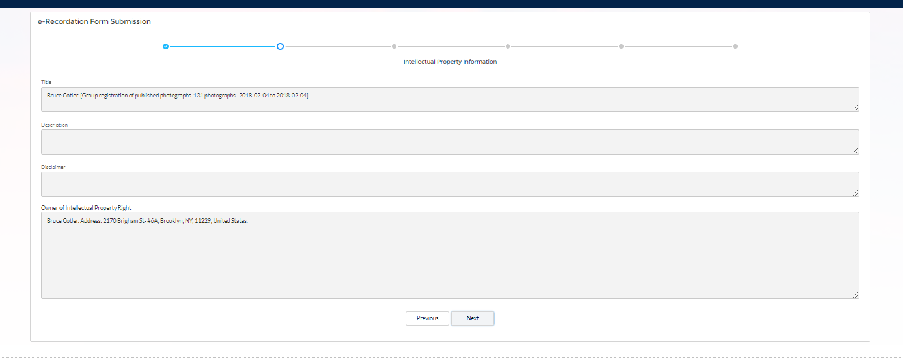Click the Title field label
The width and height of the screenshot is (903, 360).
[46, 82]
